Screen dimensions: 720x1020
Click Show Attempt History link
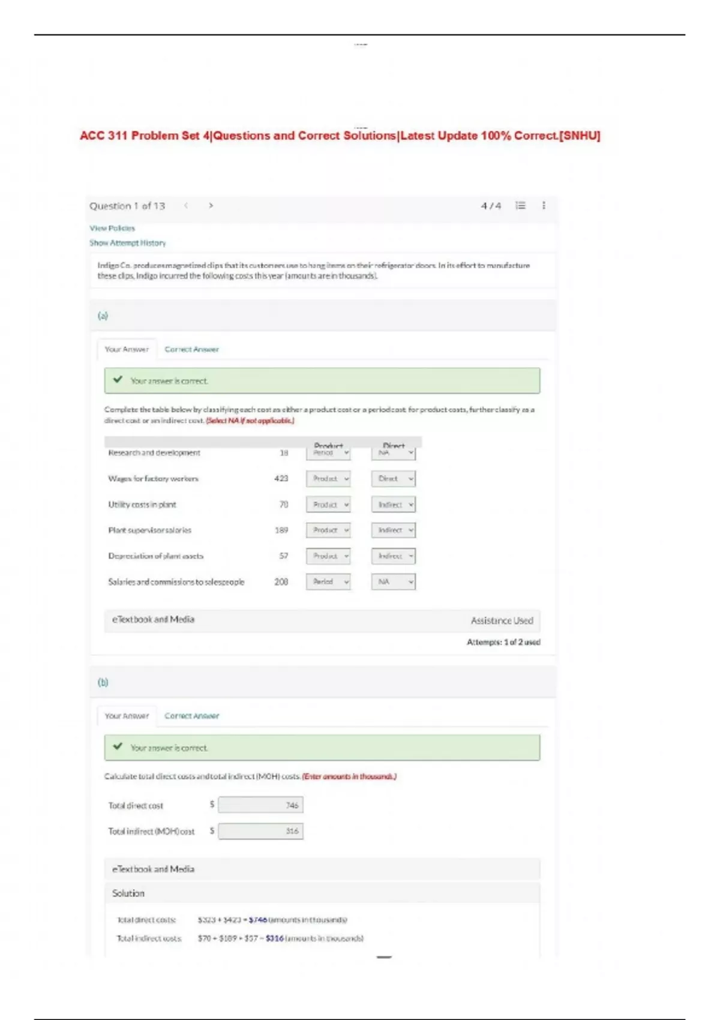point(127,243)
